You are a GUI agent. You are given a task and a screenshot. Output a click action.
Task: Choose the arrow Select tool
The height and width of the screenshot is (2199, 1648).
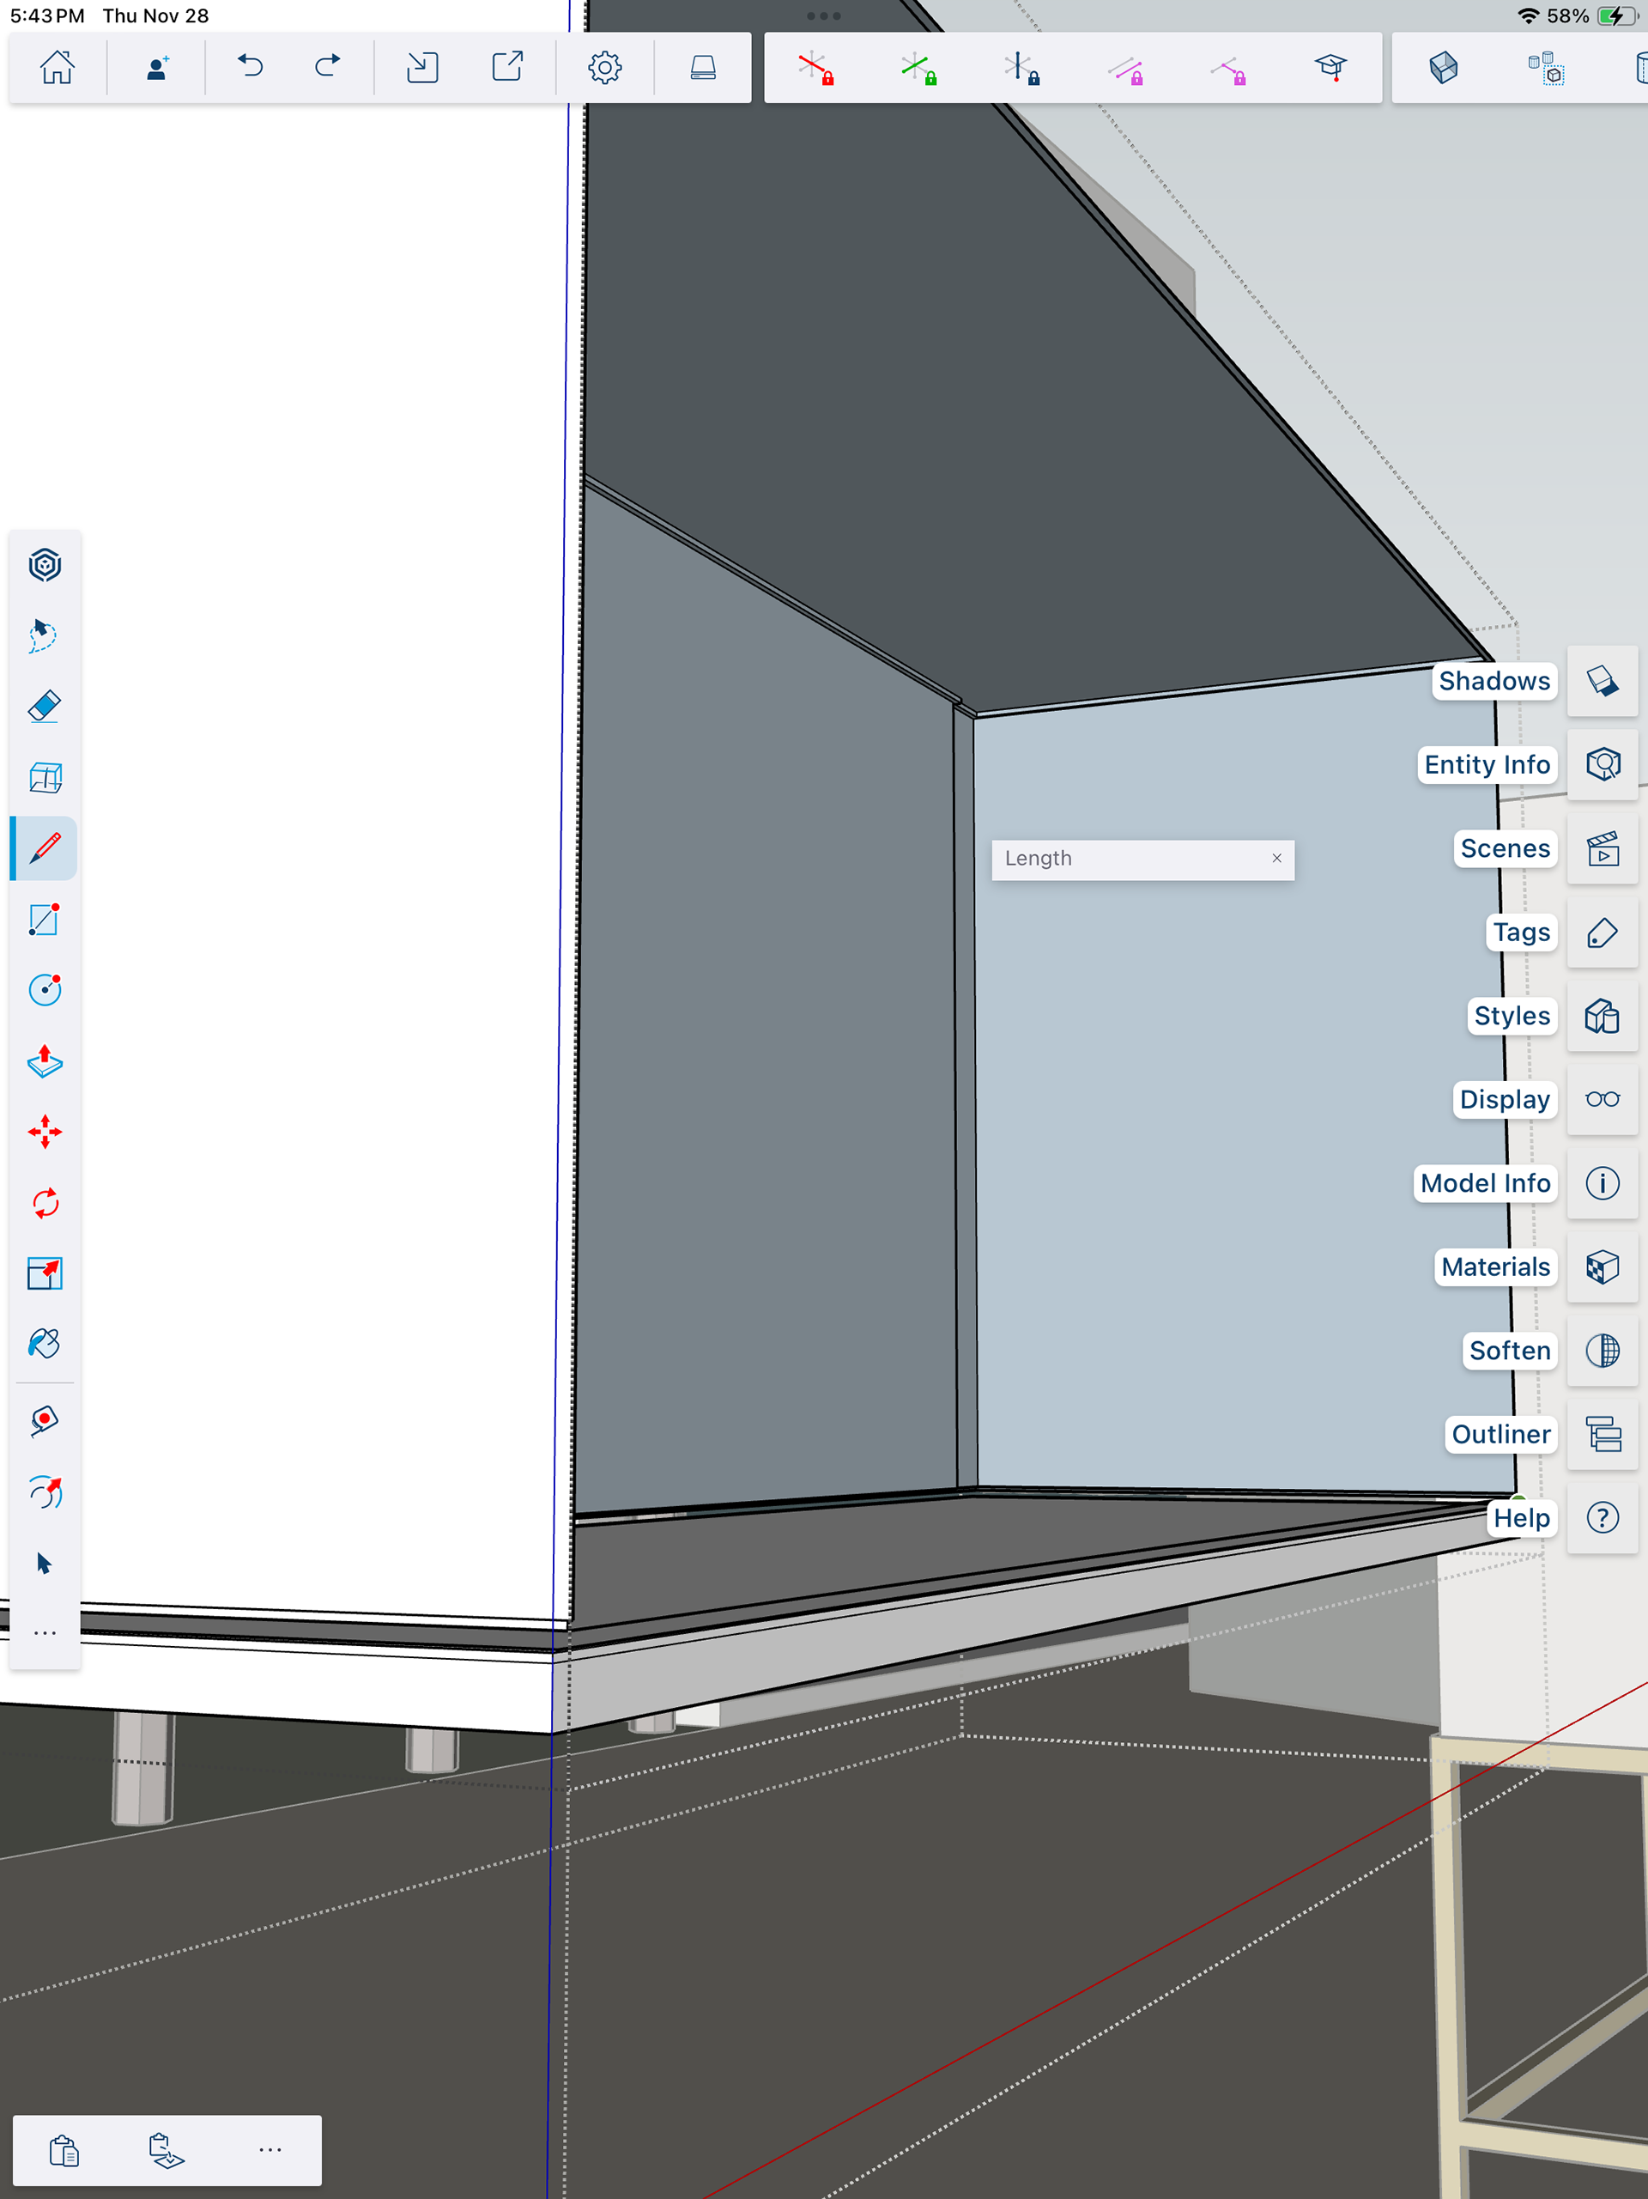[45, 1564]
